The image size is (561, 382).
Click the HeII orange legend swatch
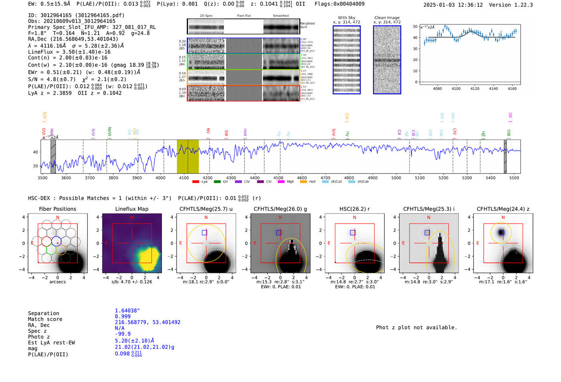click(x=303, y=182)
